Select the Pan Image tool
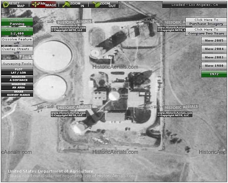Viewport: 228px width, 183px height. pyautogui.click(x=44, y=4)
